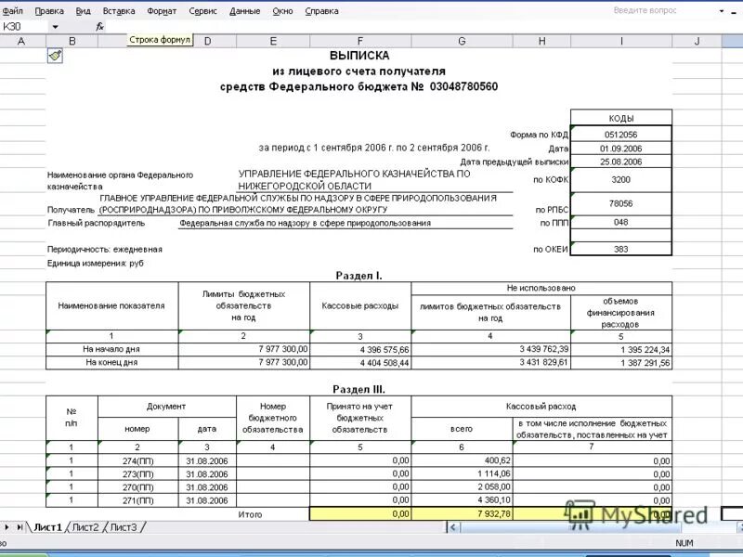Select column B header
The width and height of the screenshot is (743, 557).
click(x=72, y=41)
